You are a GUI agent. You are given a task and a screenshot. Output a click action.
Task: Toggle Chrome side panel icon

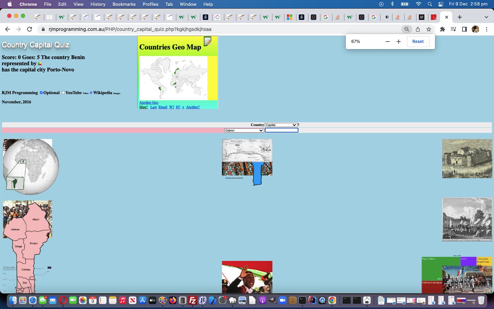pyautogui.click(x=464, y=29)
